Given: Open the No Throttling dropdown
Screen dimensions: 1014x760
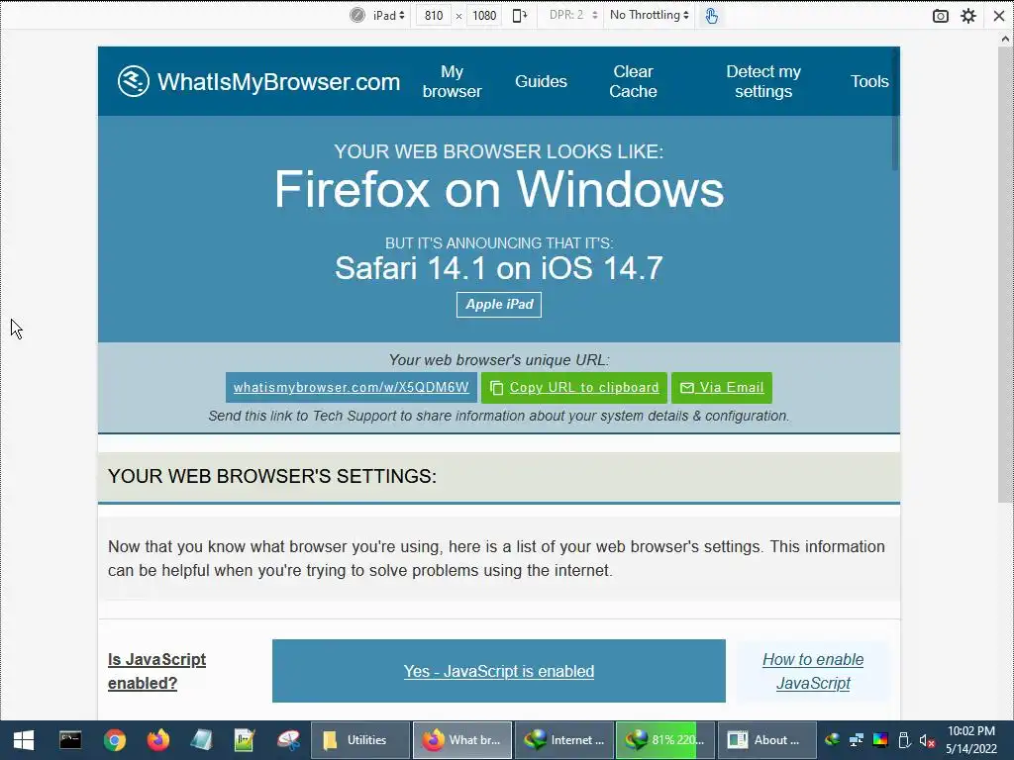Looking at the screenshot, I should coord(650,15).
